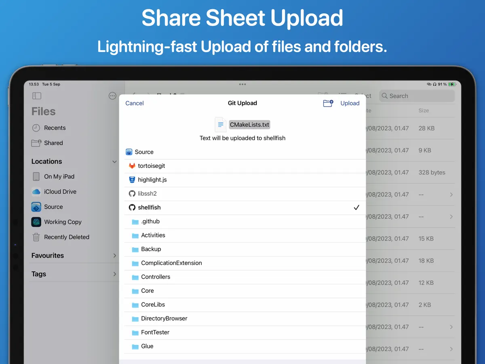Open the Activities folder

click(x=242, y=235)
